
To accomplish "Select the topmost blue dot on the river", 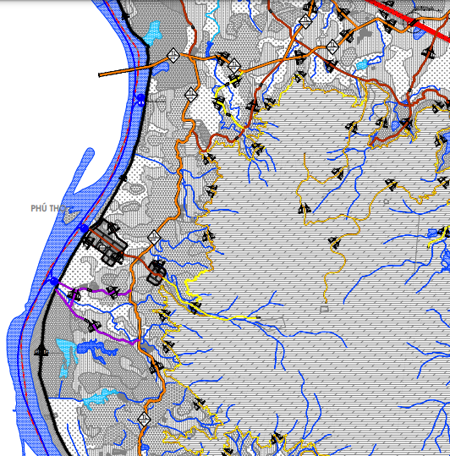I will coord(140,98).
